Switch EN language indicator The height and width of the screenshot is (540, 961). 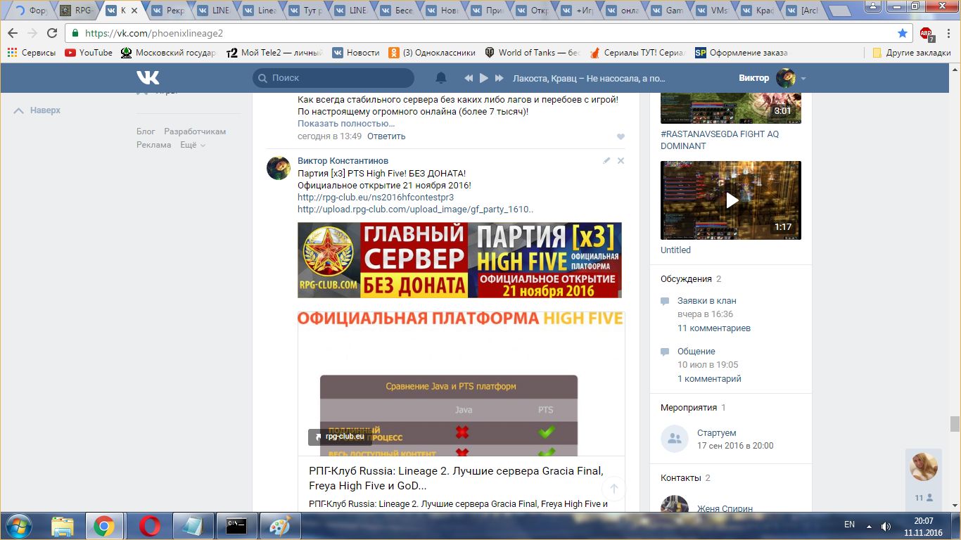click(x=849, y=525)
